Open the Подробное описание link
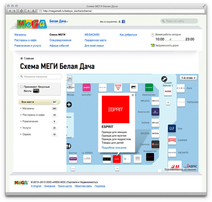Viewport: 212px width, 202px height. [114, 148]
